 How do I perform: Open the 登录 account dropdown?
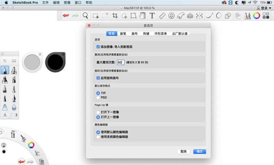(264, 8)
